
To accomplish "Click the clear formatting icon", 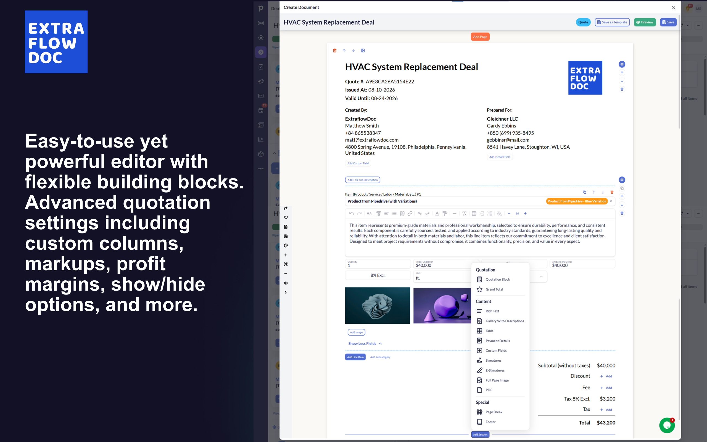I will coord(464,213).
